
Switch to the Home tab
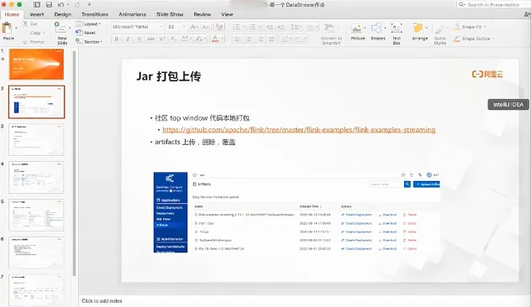click(x=12, y=14)
